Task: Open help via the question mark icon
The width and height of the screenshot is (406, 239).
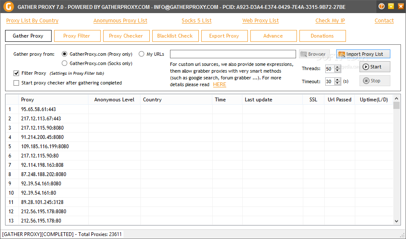Action: click(381, 6)
